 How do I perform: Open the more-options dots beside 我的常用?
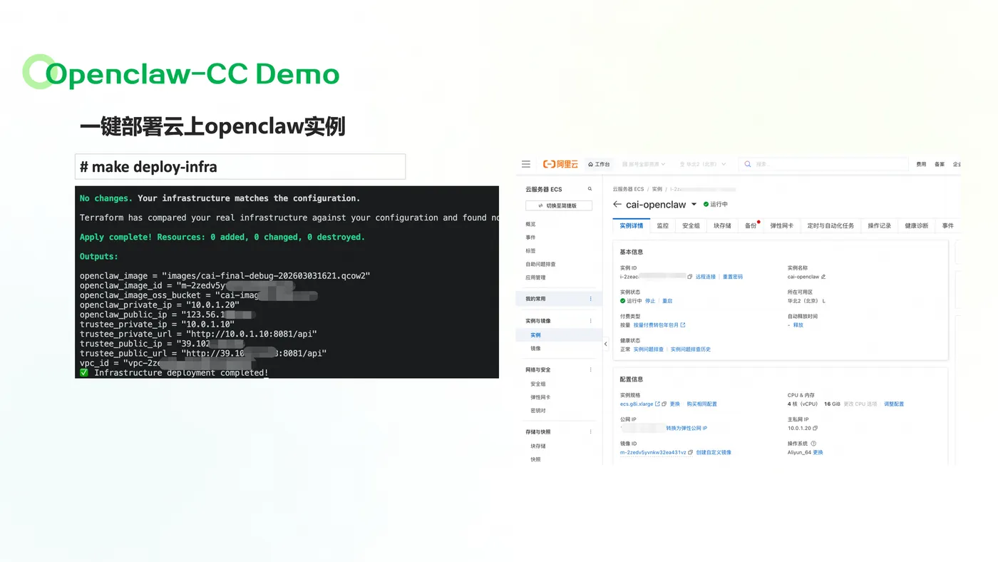pyautogui.click(x=590, y=299)
